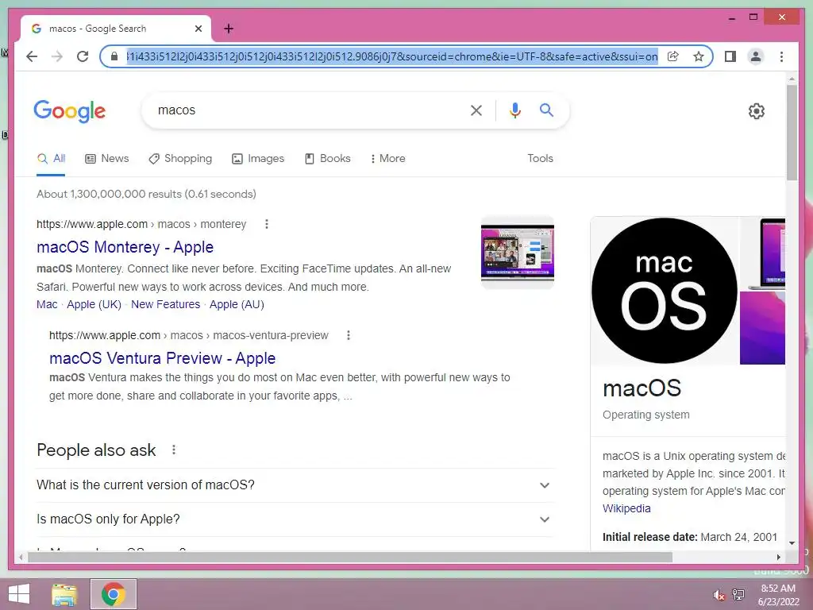Clear the search box with the X

476,110
